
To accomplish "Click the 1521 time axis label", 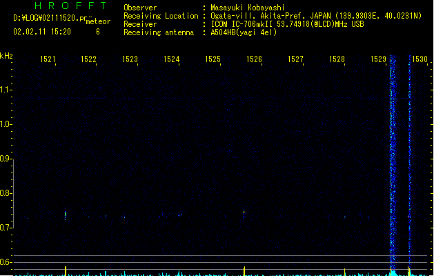I will [x=48, y=59].
